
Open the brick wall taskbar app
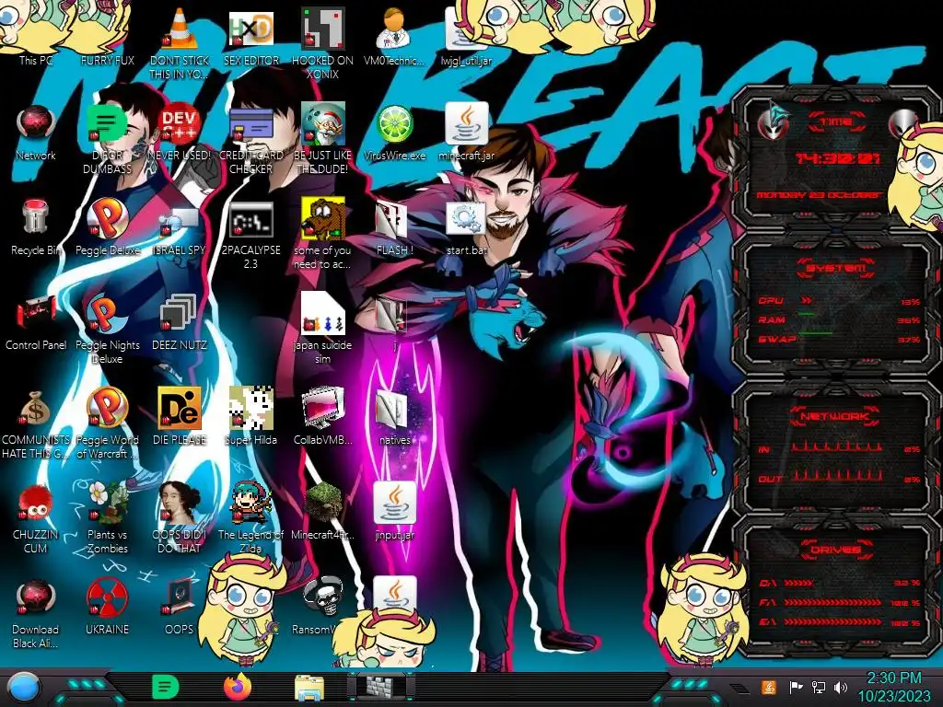pos(380,687)
